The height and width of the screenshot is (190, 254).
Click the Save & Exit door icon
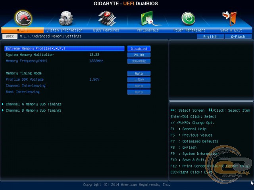pos(230,18)
